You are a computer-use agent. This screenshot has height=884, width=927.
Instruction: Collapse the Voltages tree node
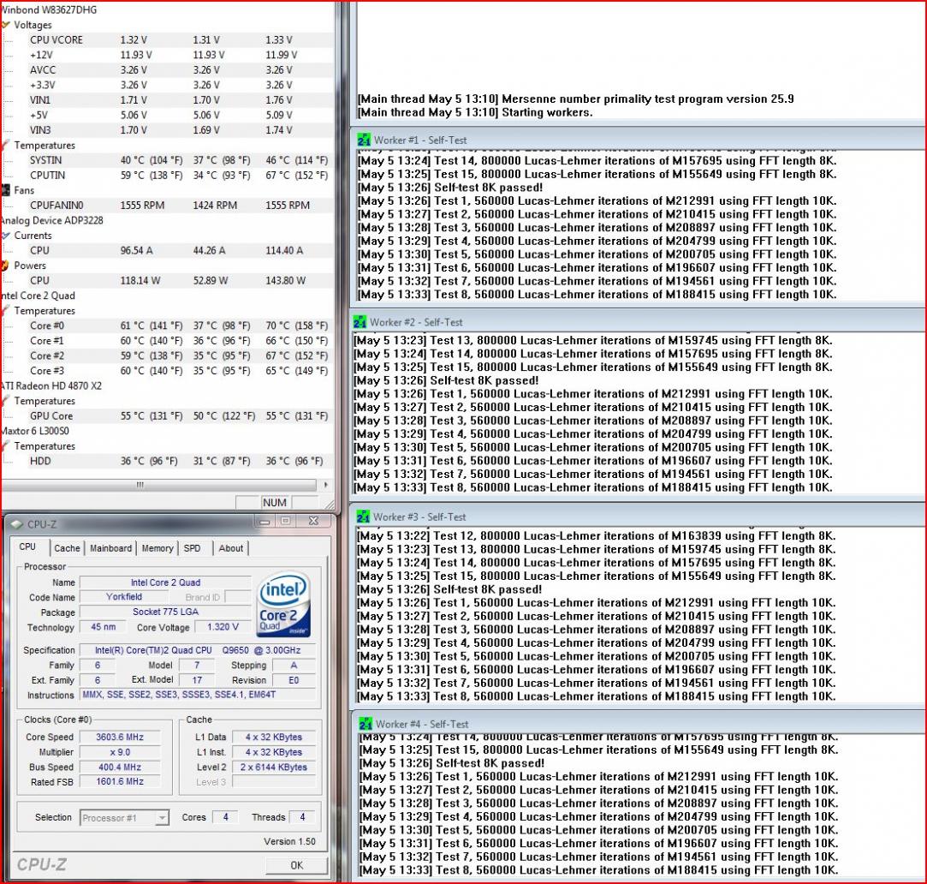[x=6, y=25]
